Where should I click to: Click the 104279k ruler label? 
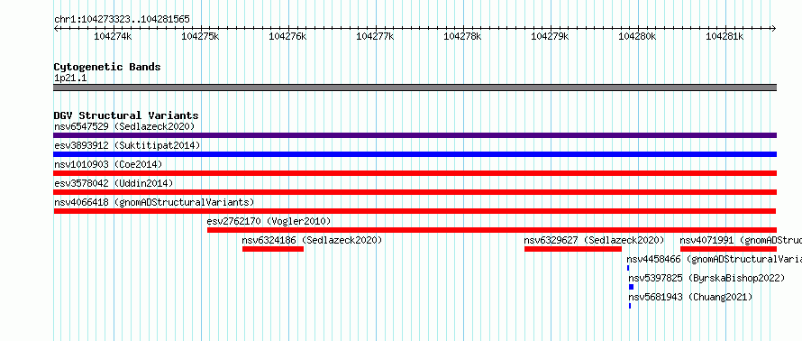click(x=551, y=36)
